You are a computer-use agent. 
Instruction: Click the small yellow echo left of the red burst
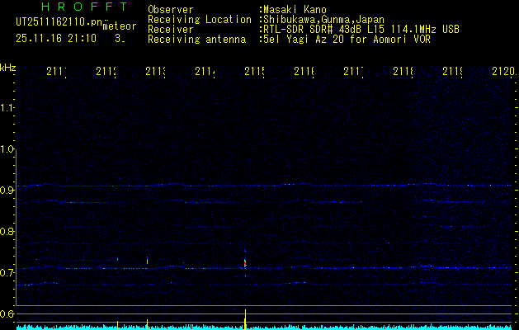[147, 261]
